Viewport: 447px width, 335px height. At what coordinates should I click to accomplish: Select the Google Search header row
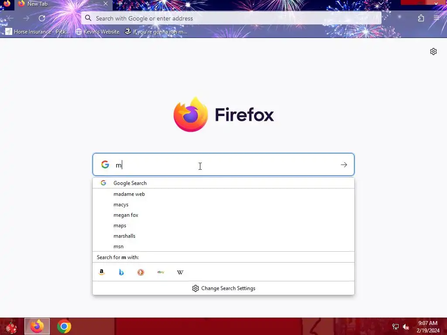(x=223, y=183)
